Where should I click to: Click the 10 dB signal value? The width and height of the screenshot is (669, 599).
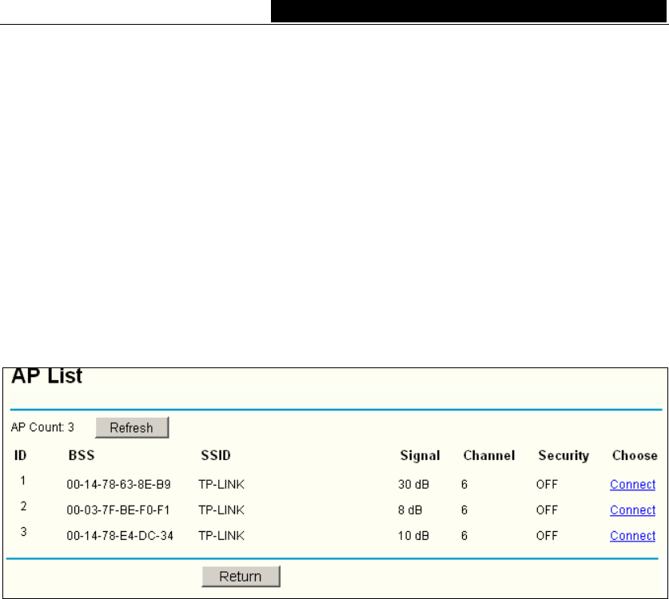pos(413,535)
